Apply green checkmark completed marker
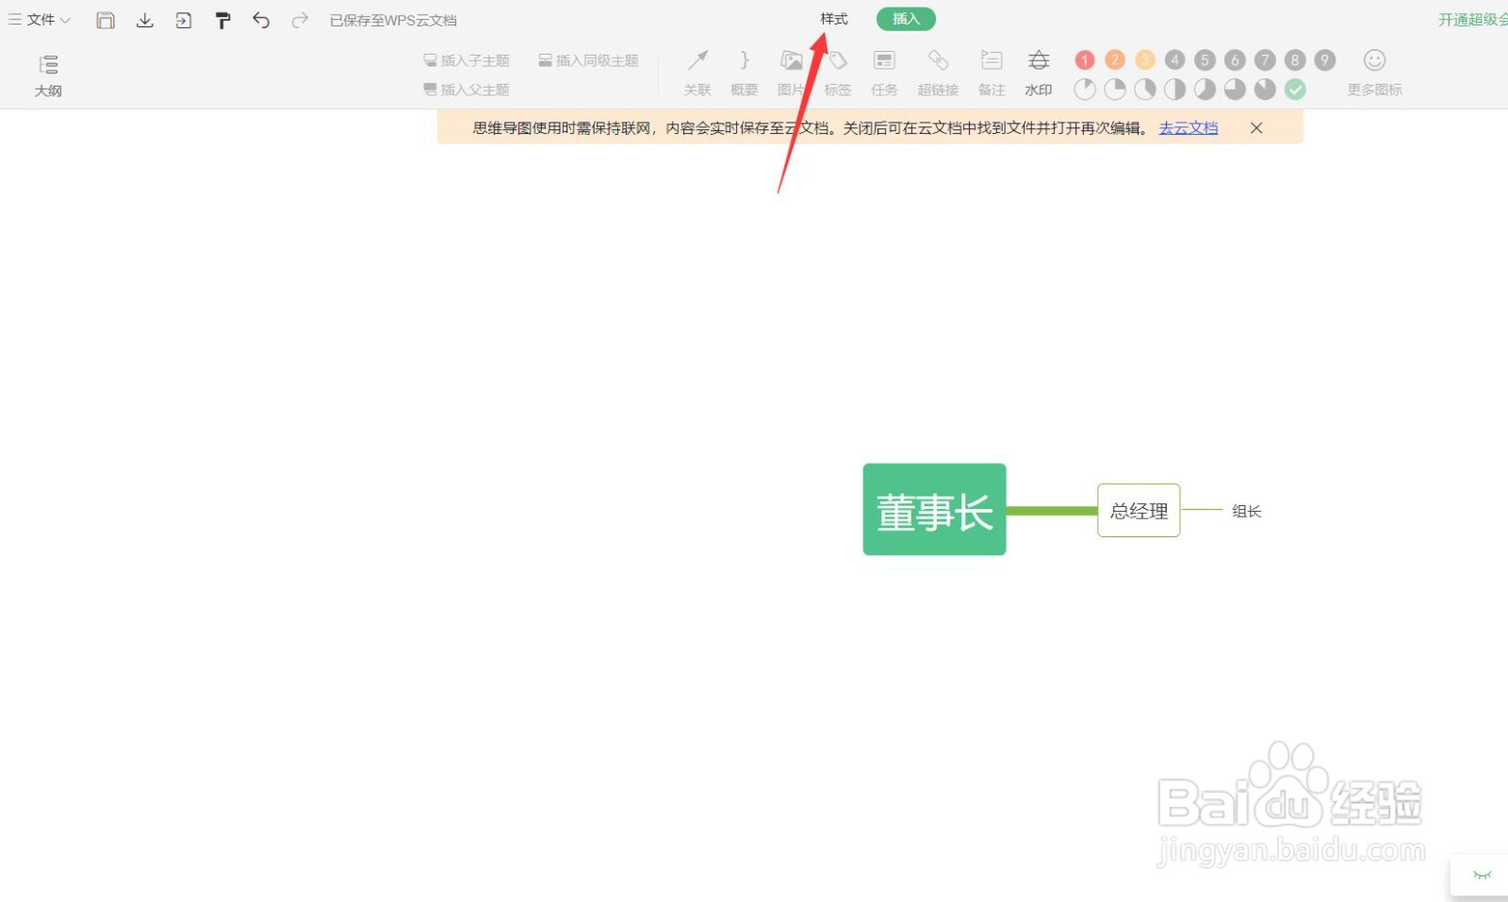 1296,90
